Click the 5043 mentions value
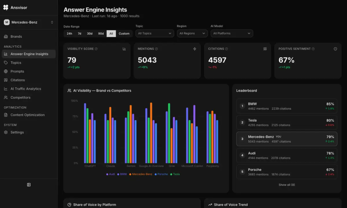Image resolution: width=347 pixels, height=208 pixels. (x=147, y=60)
